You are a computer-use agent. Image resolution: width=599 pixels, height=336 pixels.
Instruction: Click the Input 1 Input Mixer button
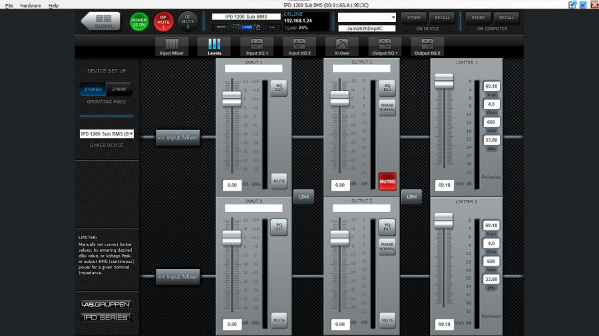pyautogui.click(x=178, y=137)
